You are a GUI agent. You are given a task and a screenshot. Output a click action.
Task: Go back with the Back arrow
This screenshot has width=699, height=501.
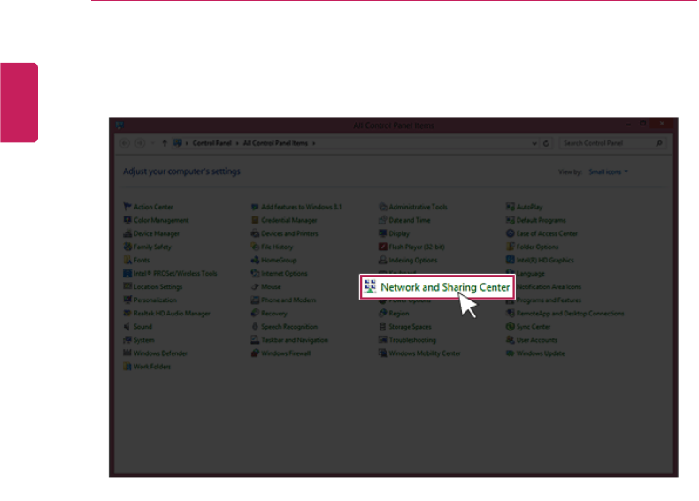125,143
